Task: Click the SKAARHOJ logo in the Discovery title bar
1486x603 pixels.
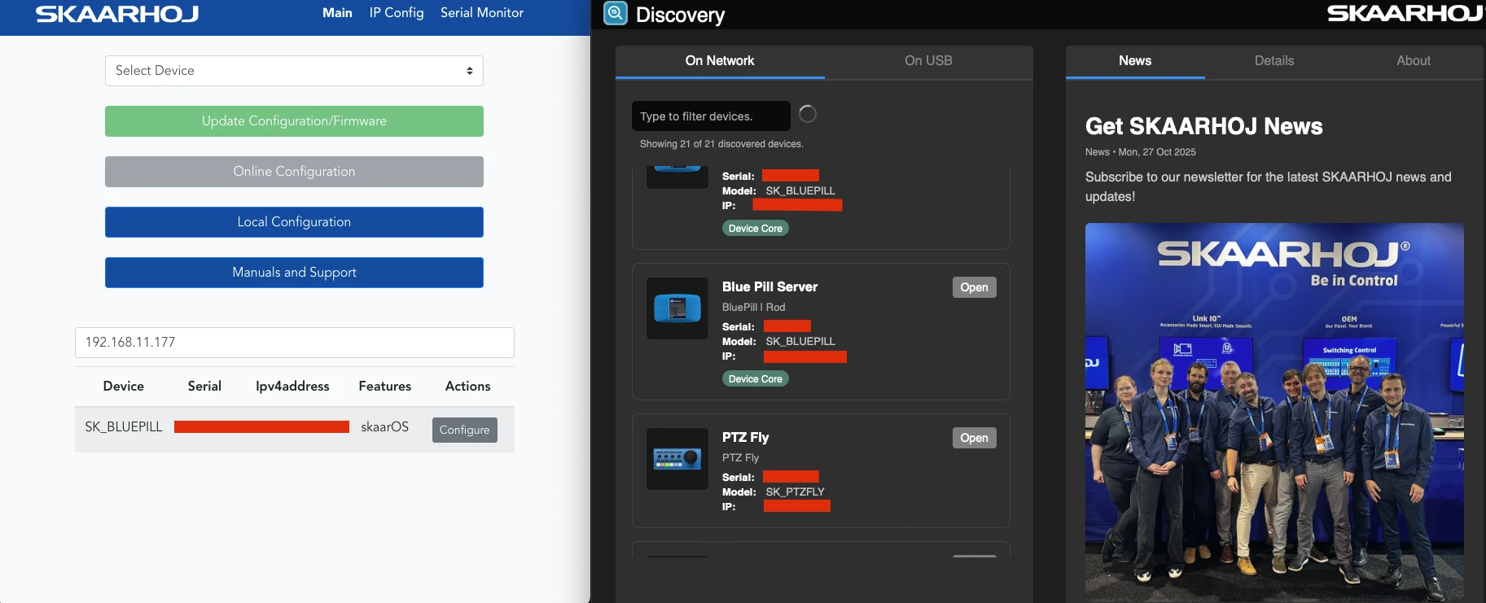Action: (1404, 14)
